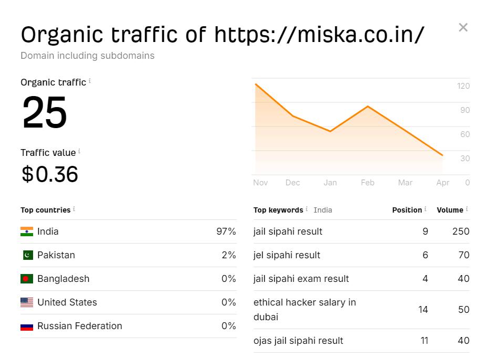The height and width of the screenshot is (358, 488).
Task: Click the Russian Federation flag icon
Action: click(27, 326)
